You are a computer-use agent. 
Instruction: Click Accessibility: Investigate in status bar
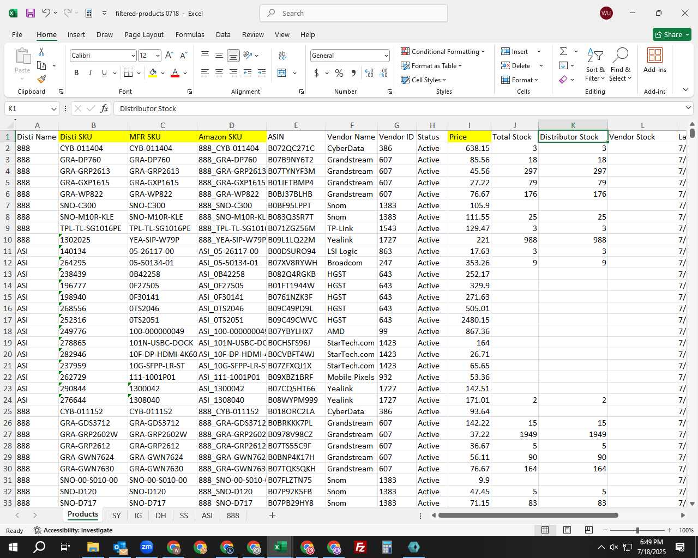pos(73,530)
